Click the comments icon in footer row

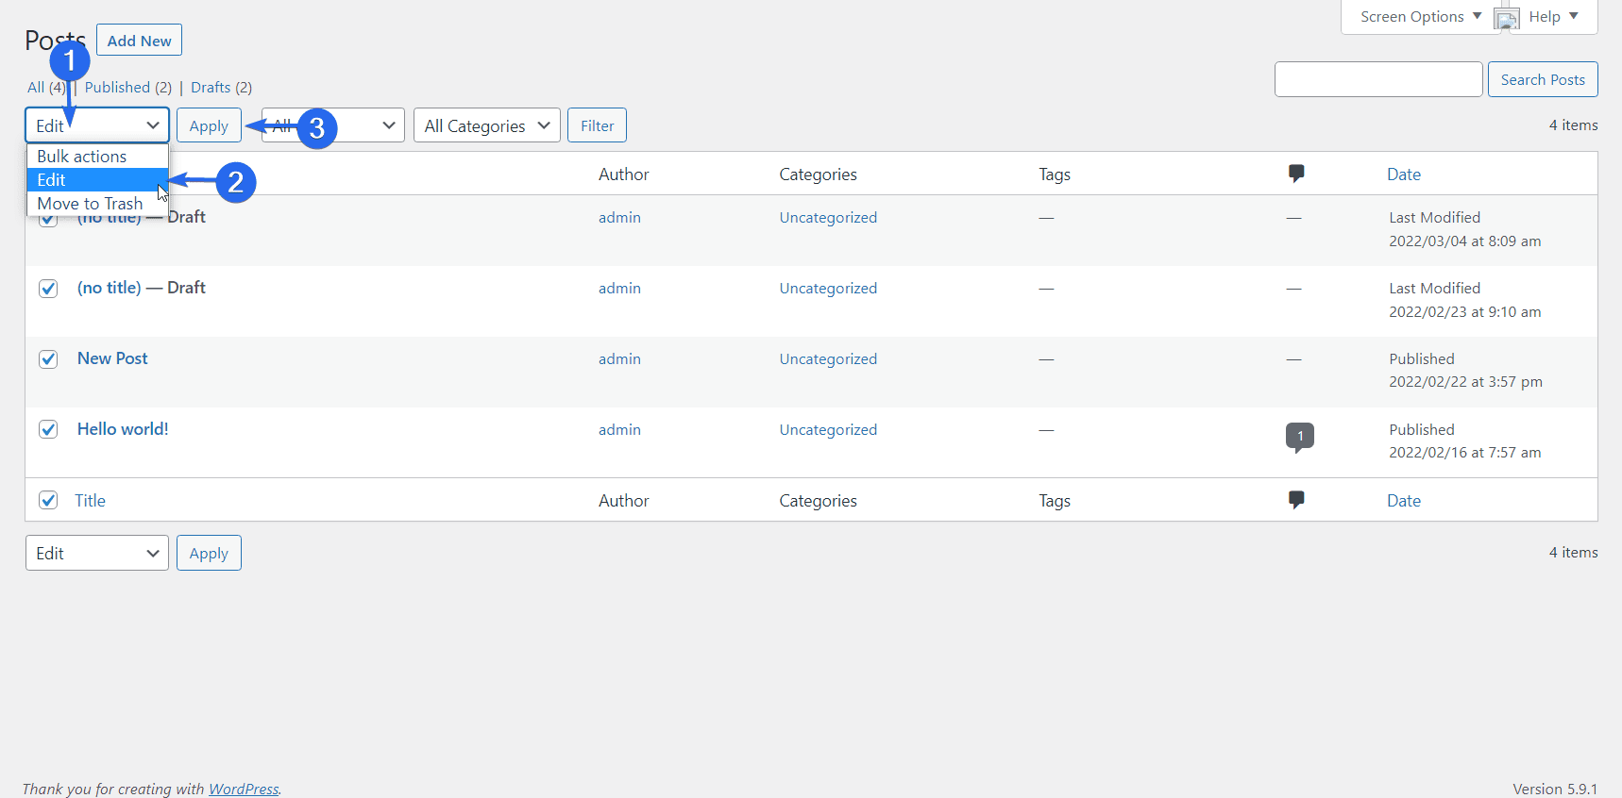click(1296, 500)
